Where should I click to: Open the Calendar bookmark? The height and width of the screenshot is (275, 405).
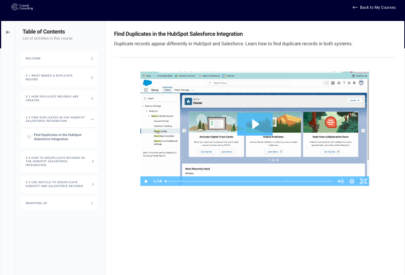point(228,76)
